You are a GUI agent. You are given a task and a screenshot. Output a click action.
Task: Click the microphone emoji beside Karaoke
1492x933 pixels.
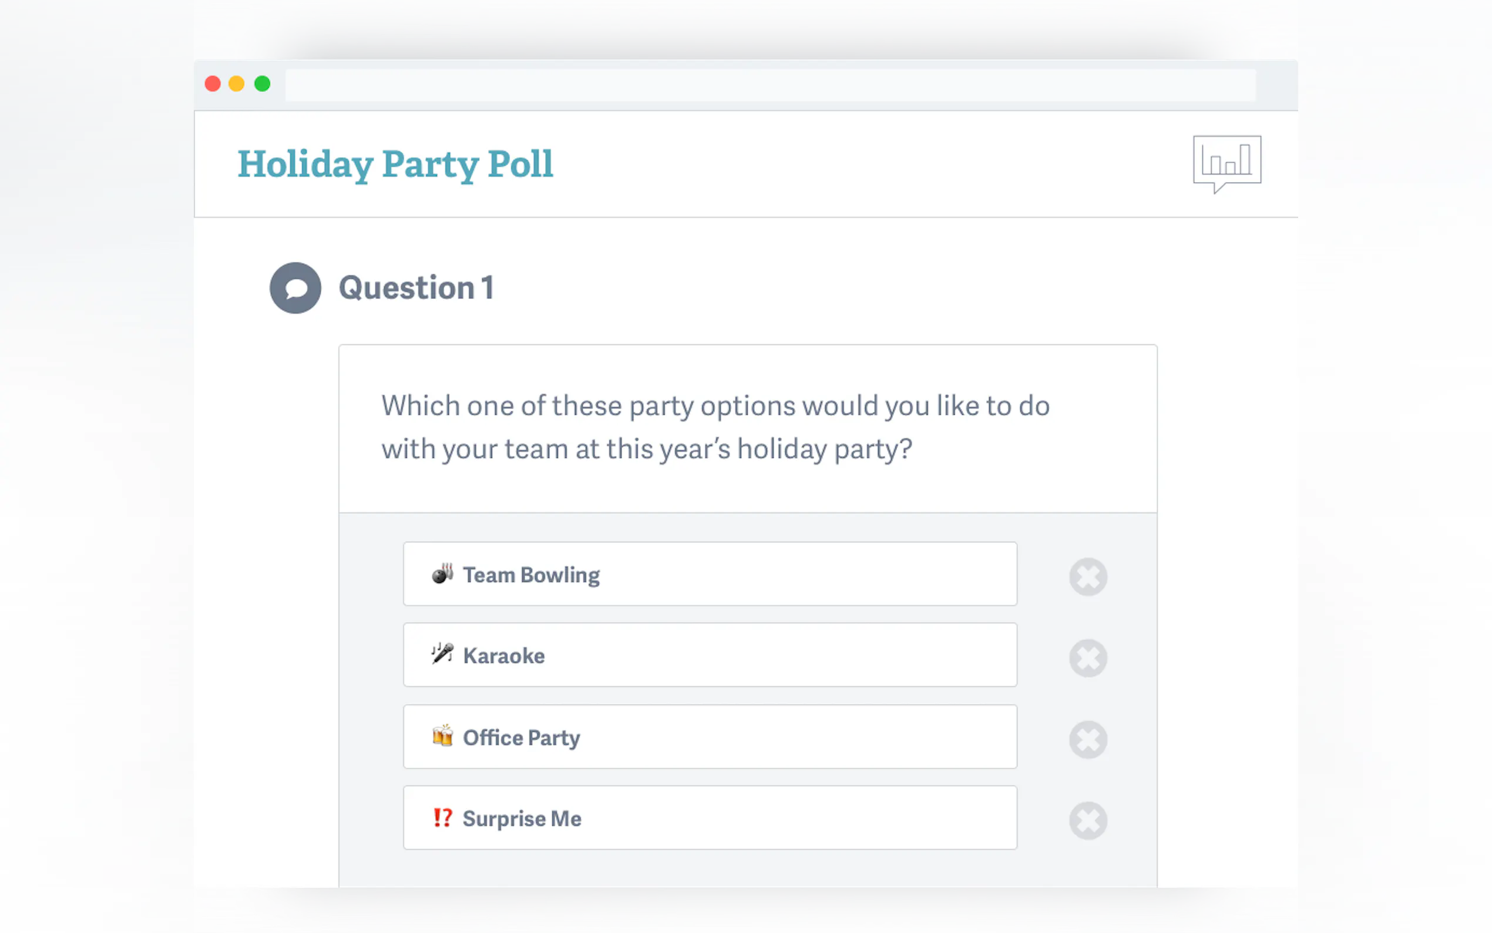pos(442,654)
